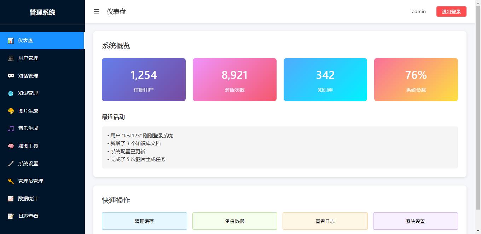Image resolution: width=481 pixels, height=234 pixels.
Task: Open 日志查看 in the sidebar menu
Action: pyautogui.click(x=28, y=216)
